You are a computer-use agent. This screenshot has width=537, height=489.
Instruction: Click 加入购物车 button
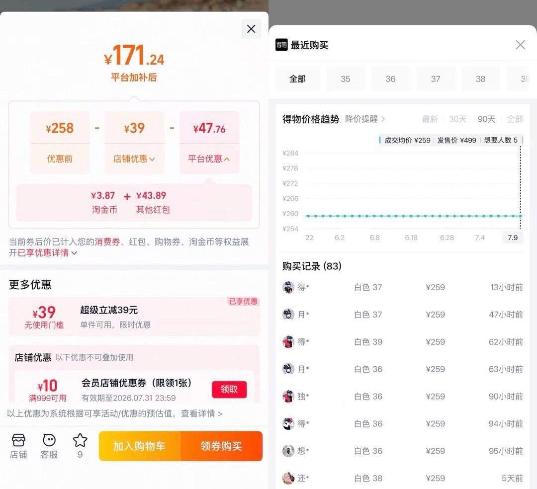[139, 446]
